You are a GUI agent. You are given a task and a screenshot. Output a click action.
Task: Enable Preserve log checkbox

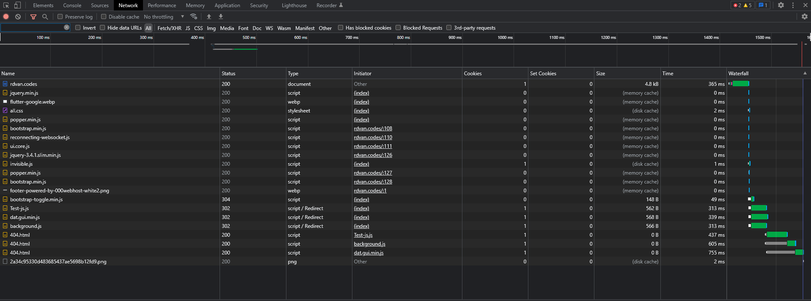[x=60, y=16]
